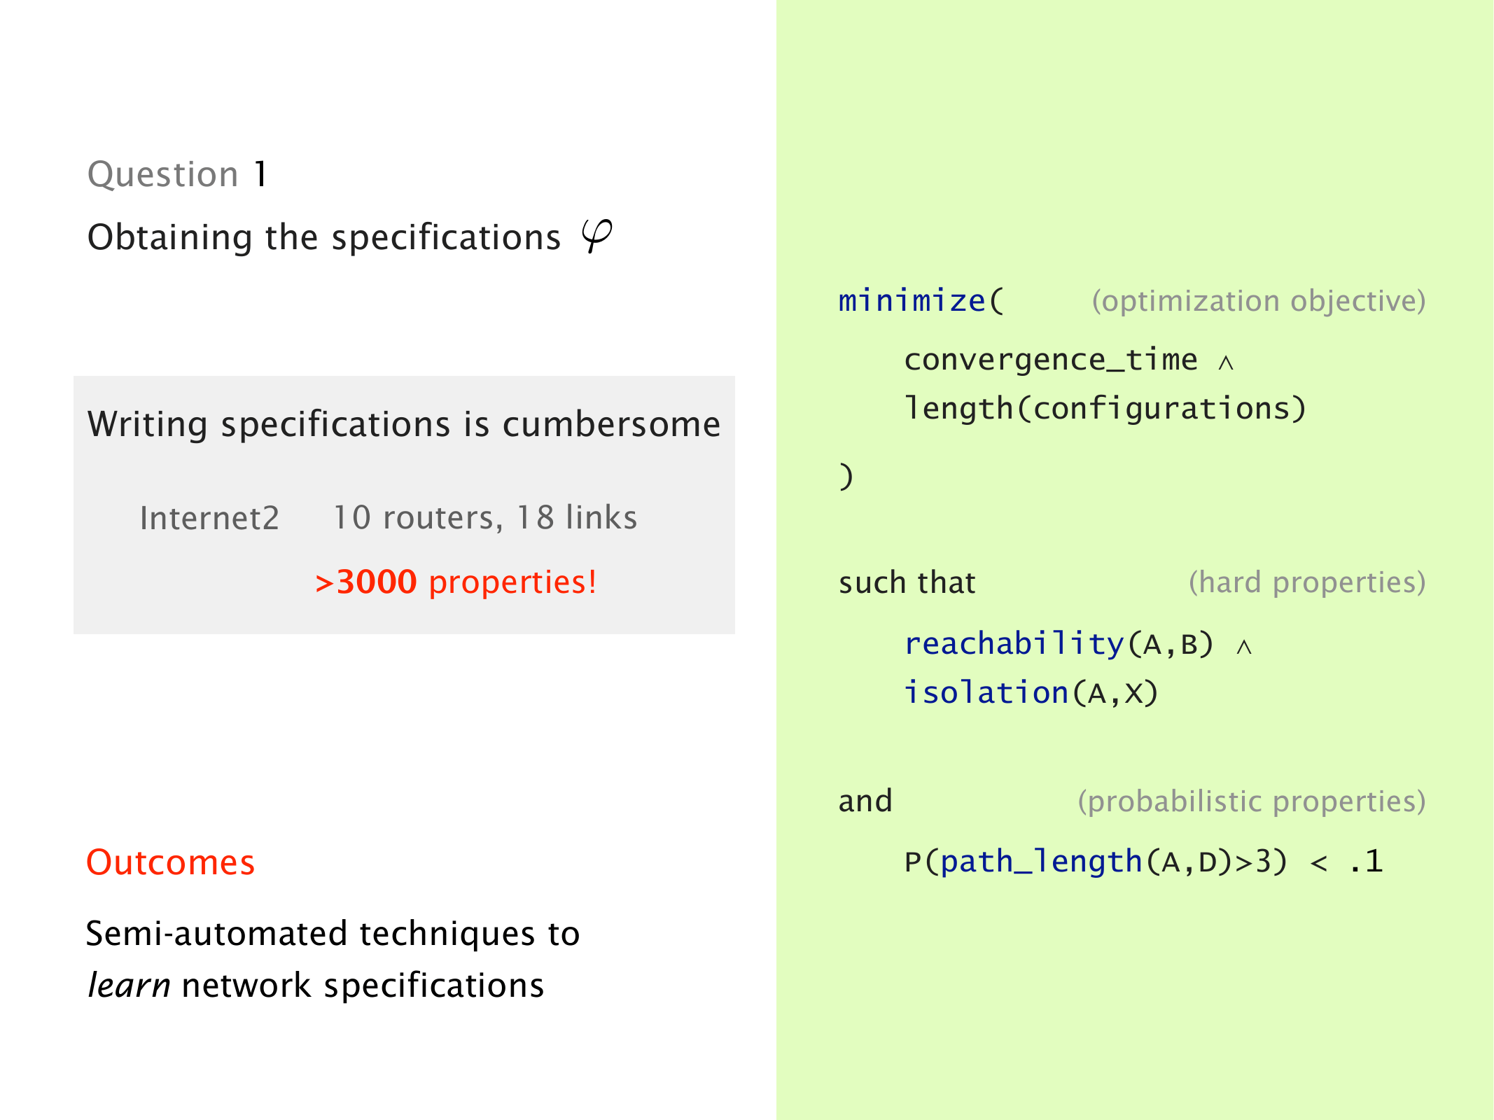Select the "Internet2" label

209,519
